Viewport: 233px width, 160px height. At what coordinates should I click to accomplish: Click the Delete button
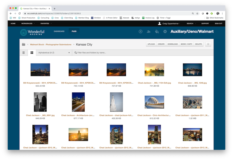[x=198, y=44]
